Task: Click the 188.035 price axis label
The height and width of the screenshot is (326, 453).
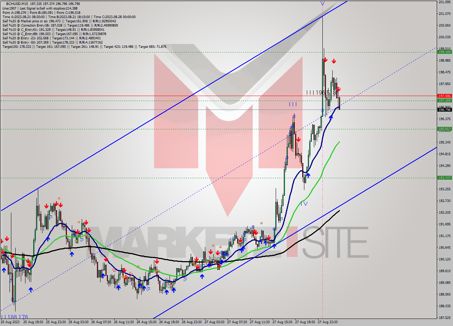Action: (444, 306)
